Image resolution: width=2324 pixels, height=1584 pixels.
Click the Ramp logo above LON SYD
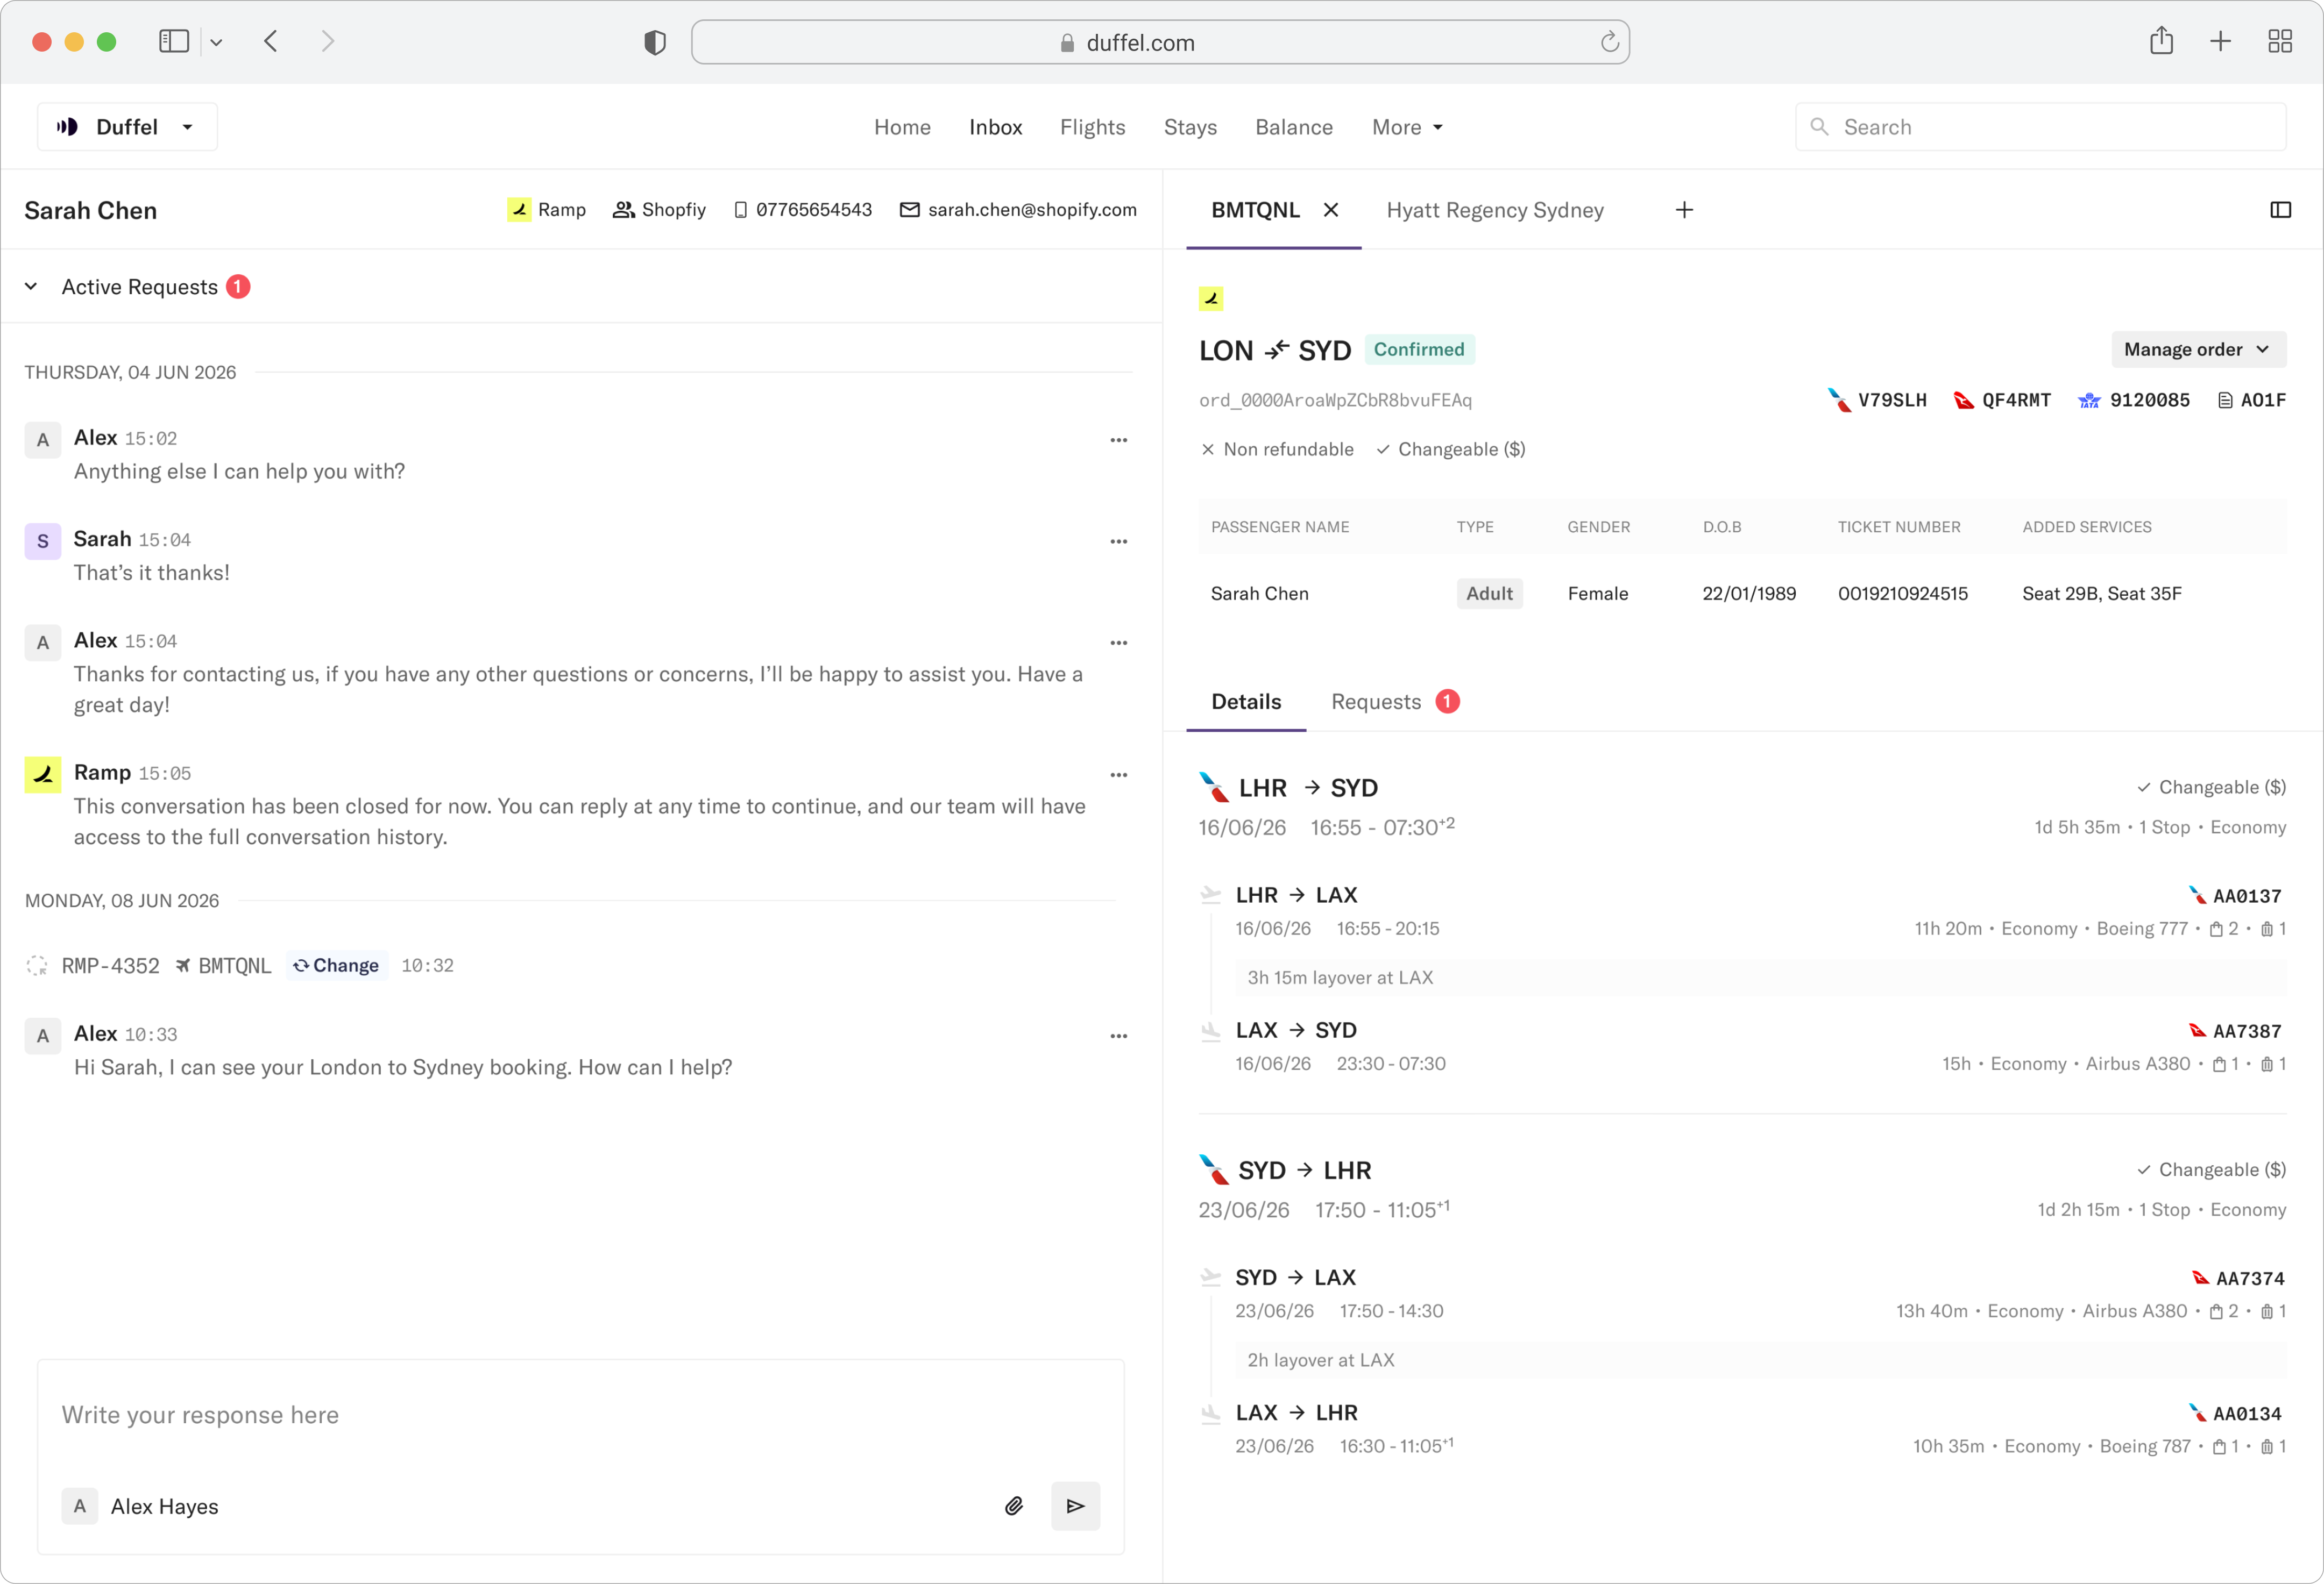(1211, 298)
